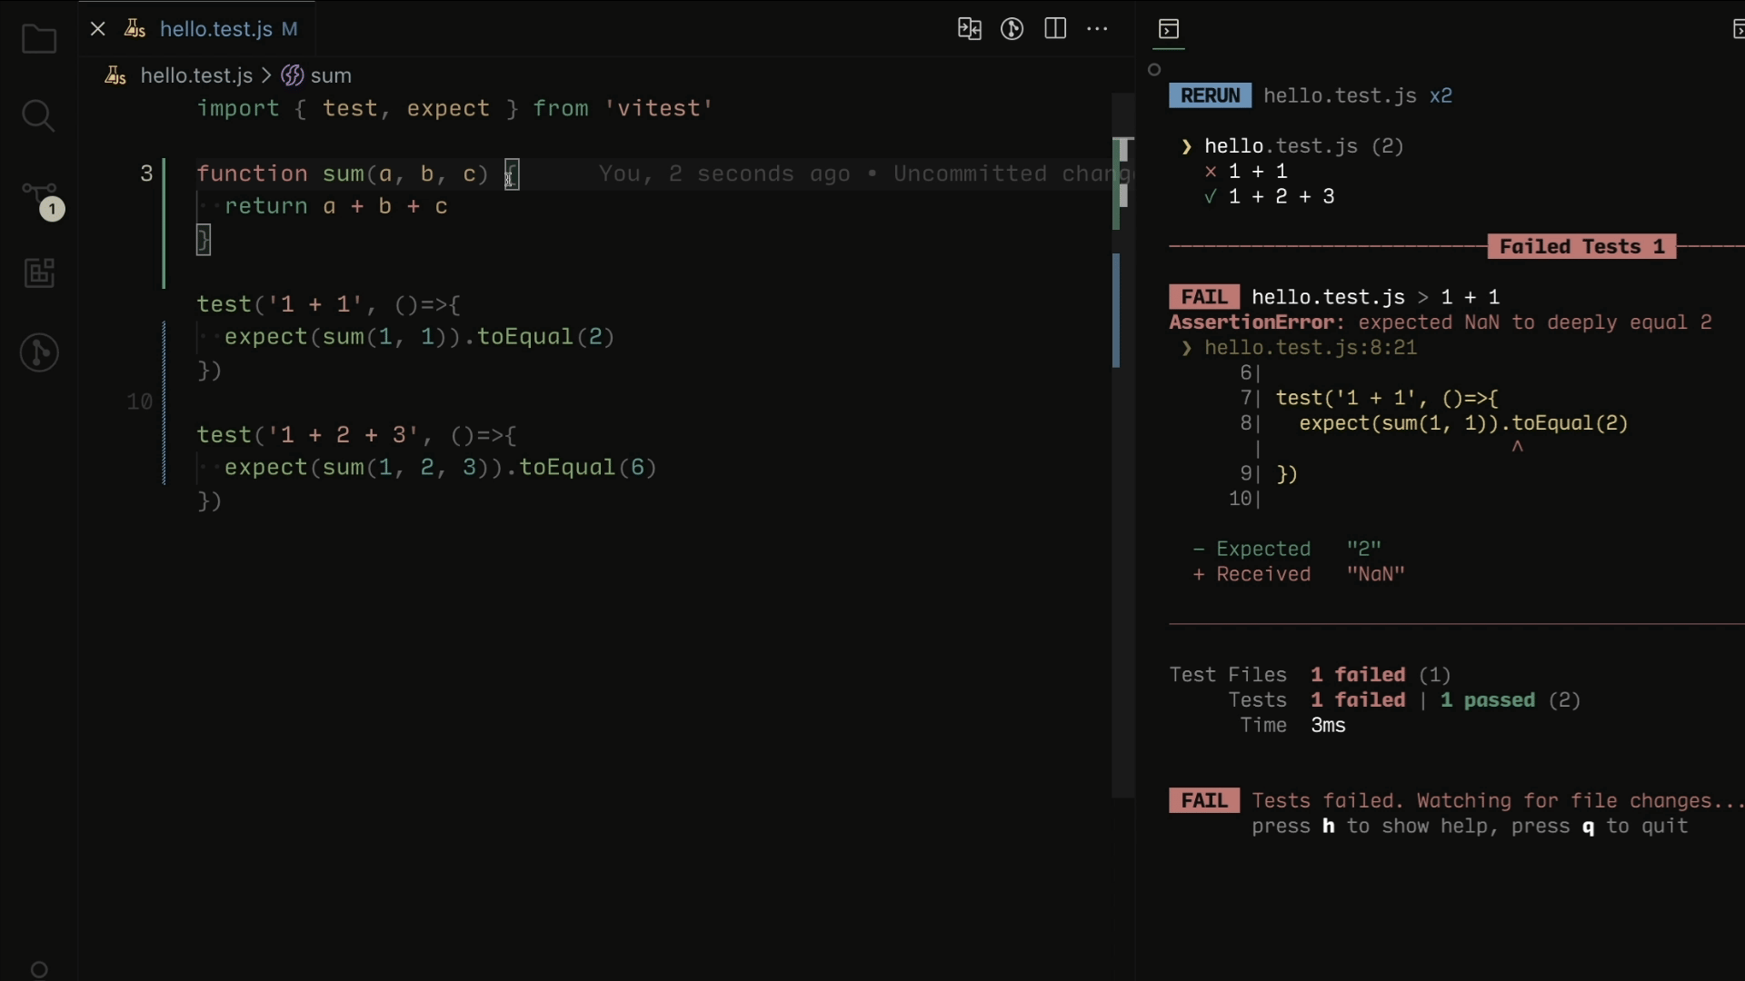Open the Explorer folder icon
The width and height of the screenshot is (1745, 981).
click(39, 40)
